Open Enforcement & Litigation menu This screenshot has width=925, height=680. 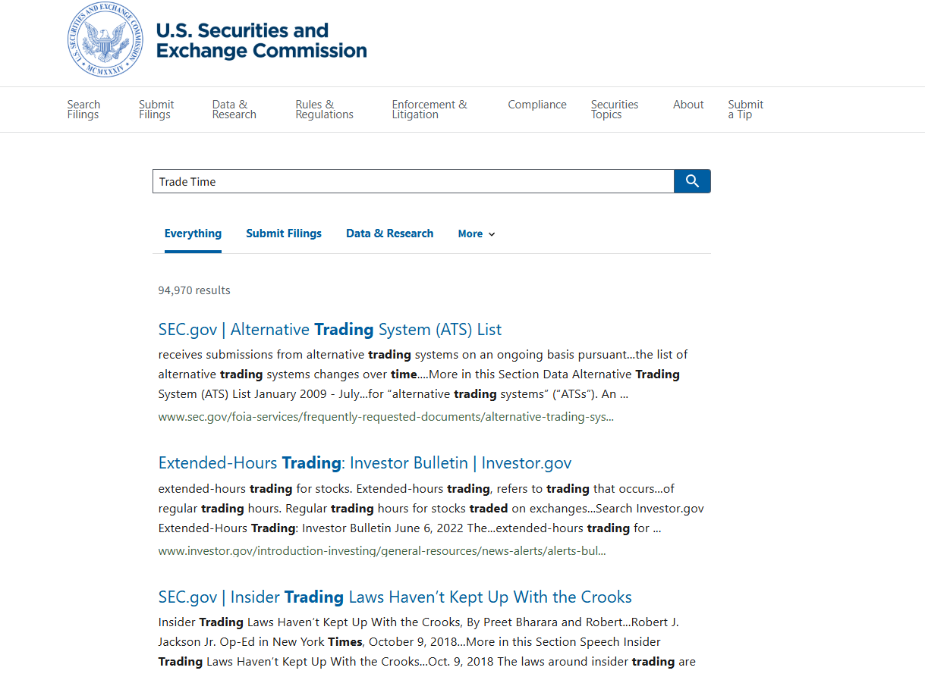(x=429, y=110)
